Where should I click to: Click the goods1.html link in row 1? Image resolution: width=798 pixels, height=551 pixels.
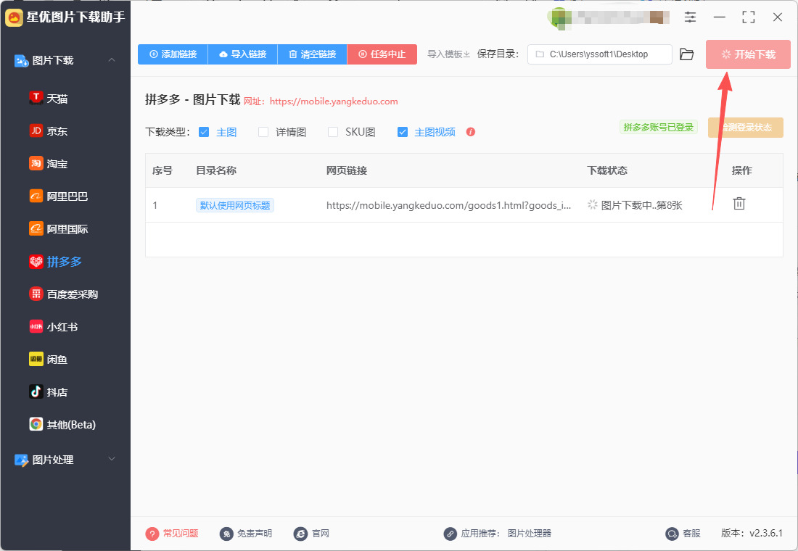point(449,205)
